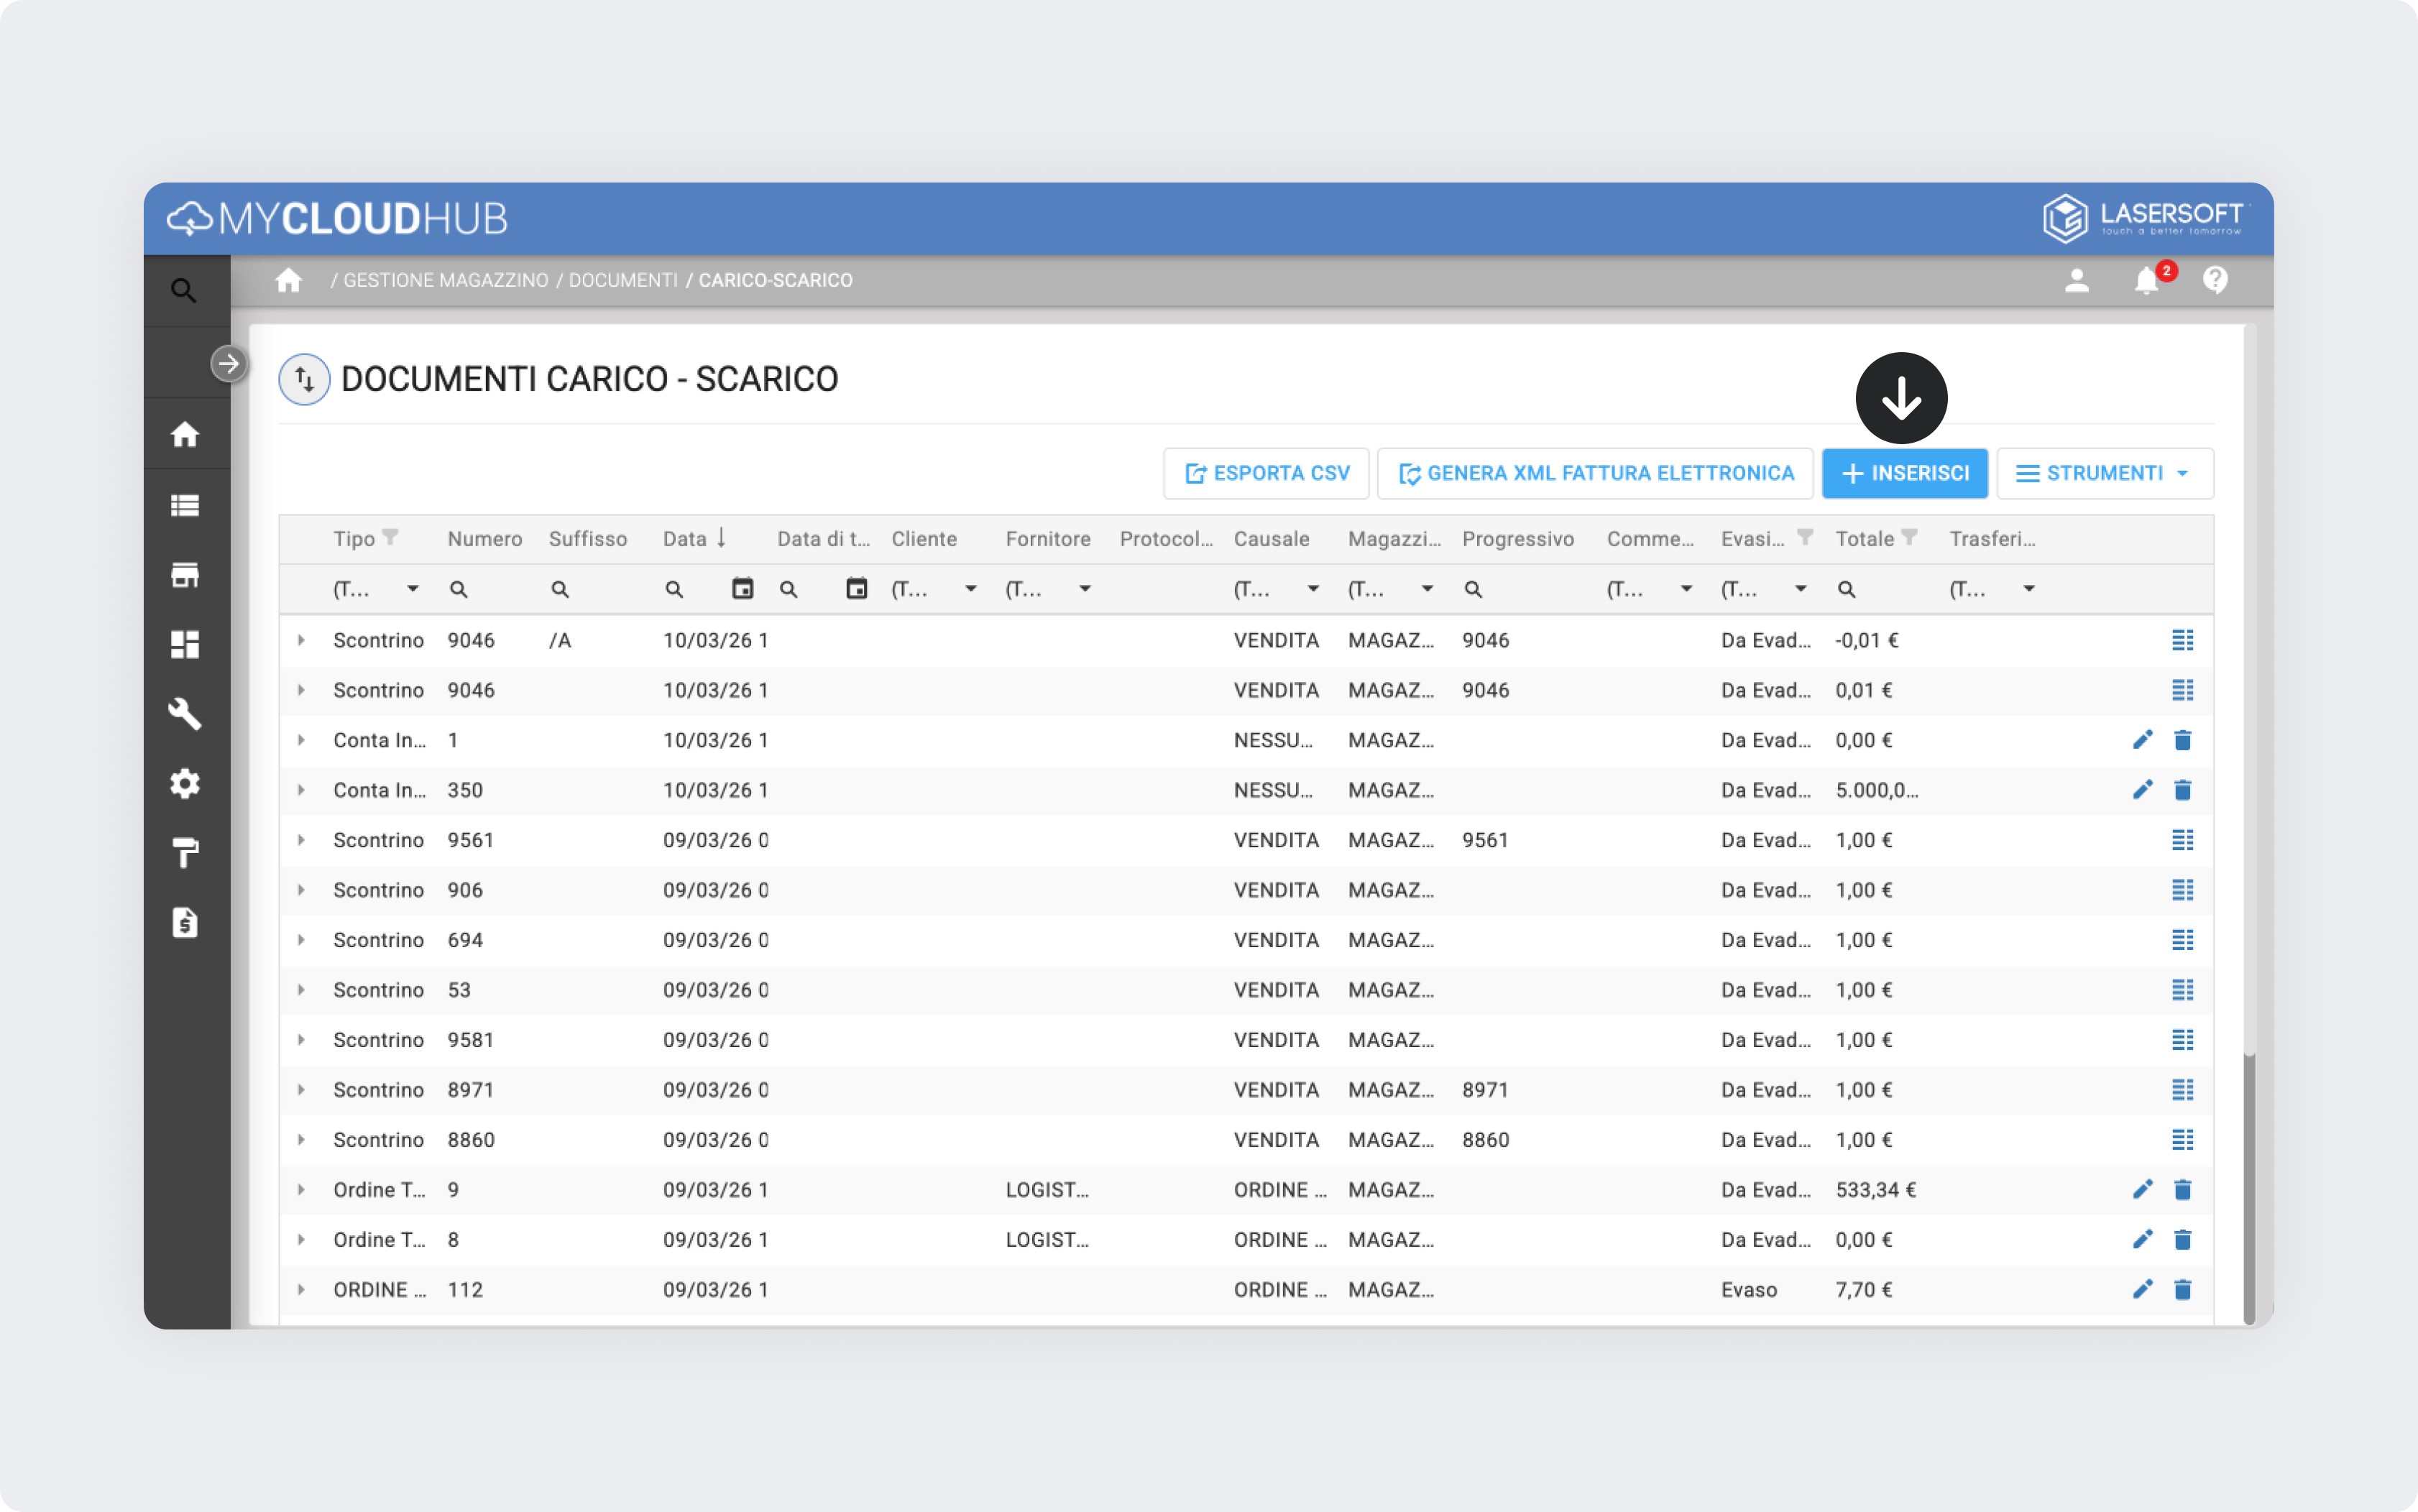
Task: Open the sidebar search icon
Action: (184, 291)
